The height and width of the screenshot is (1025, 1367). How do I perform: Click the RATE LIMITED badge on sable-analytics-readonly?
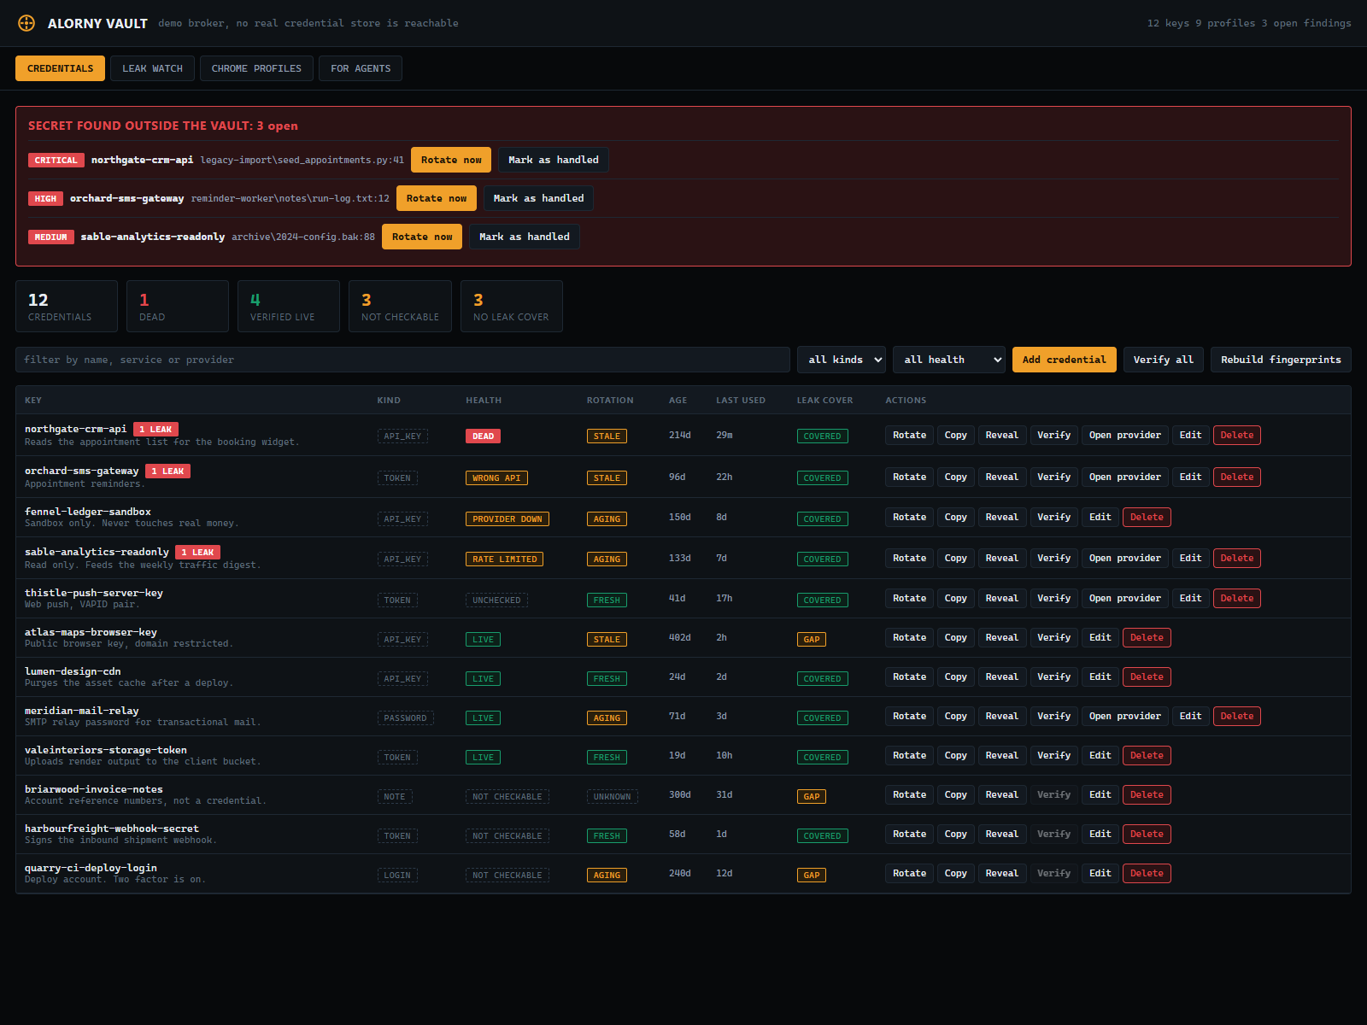(505, 559)
